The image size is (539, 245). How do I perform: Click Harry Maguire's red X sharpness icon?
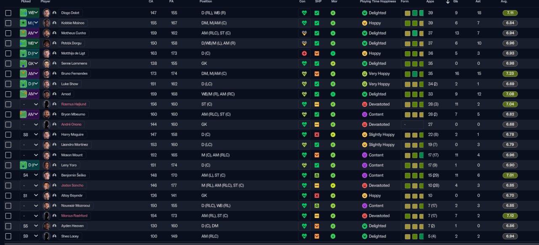(317, 135)
